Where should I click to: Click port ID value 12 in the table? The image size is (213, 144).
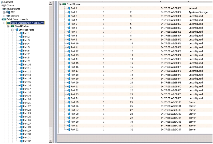131,51
